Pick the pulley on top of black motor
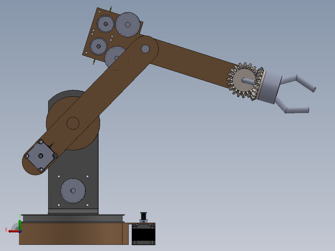The image size is (335, 251). pos(144,217)
